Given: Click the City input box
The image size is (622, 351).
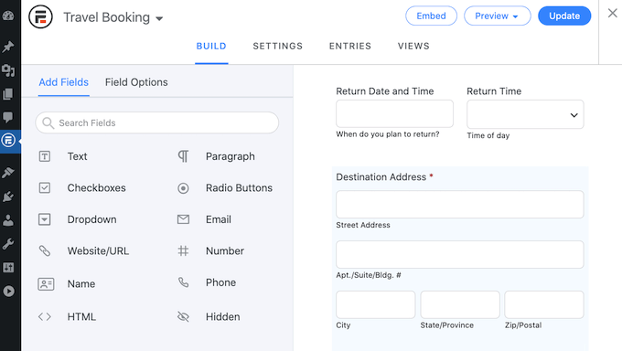Looking at the screenshot, I should 375,304.
